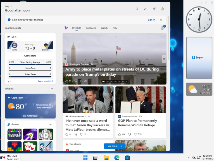Expand widgets board to full view
Screen dimensions: 214x161
145,9
